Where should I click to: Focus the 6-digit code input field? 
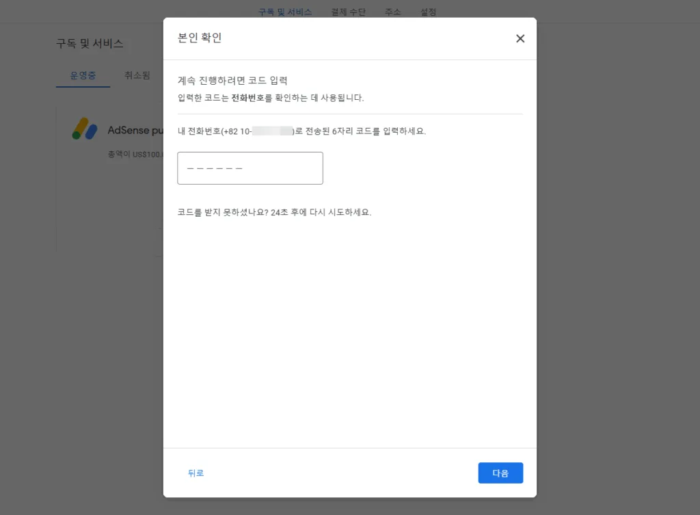coord(250,168)
